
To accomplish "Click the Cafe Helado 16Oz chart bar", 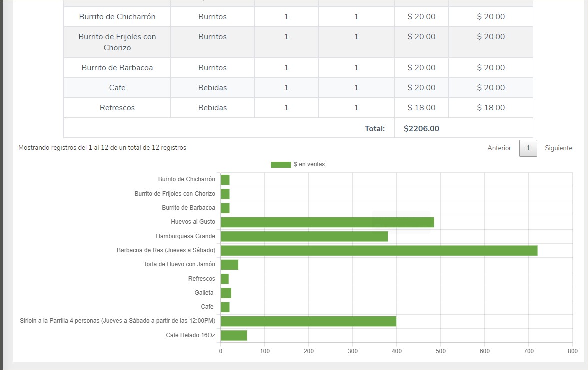I will [x=234, y=335].
